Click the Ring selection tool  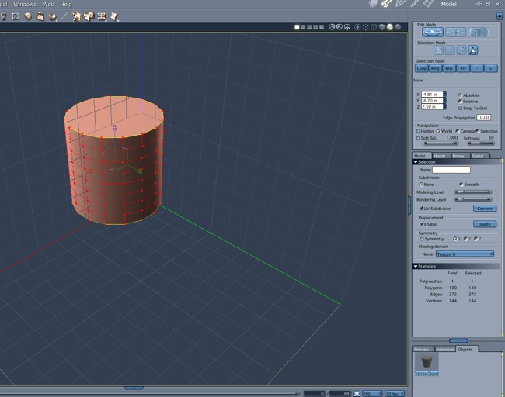point(435,68)
